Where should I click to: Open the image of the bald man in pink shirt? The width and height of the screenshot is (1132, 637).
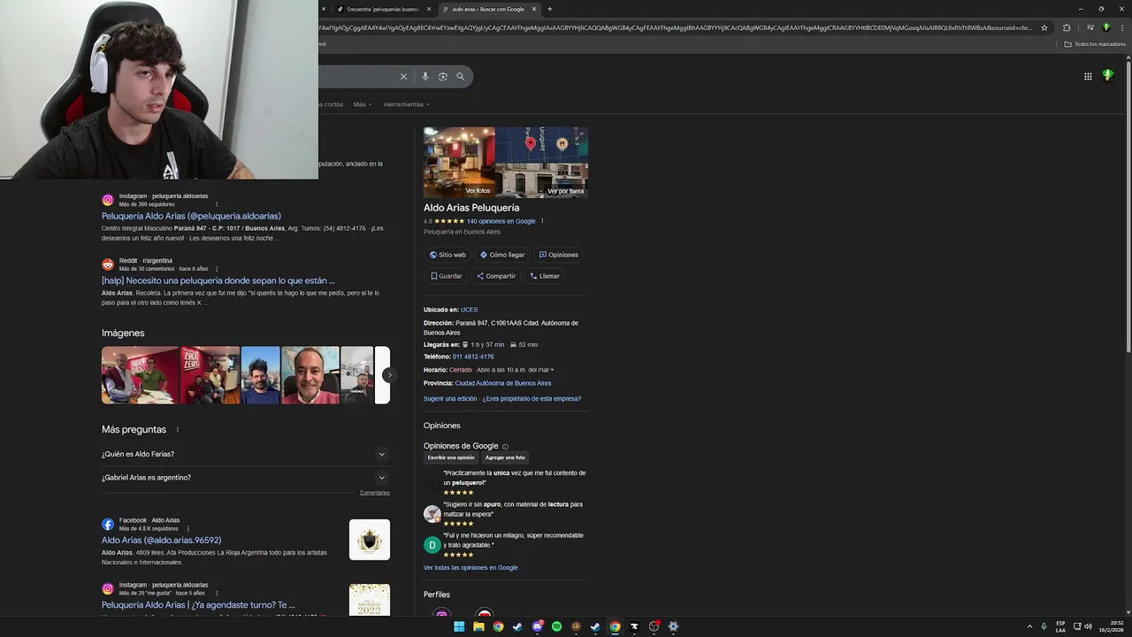[310, 375]
